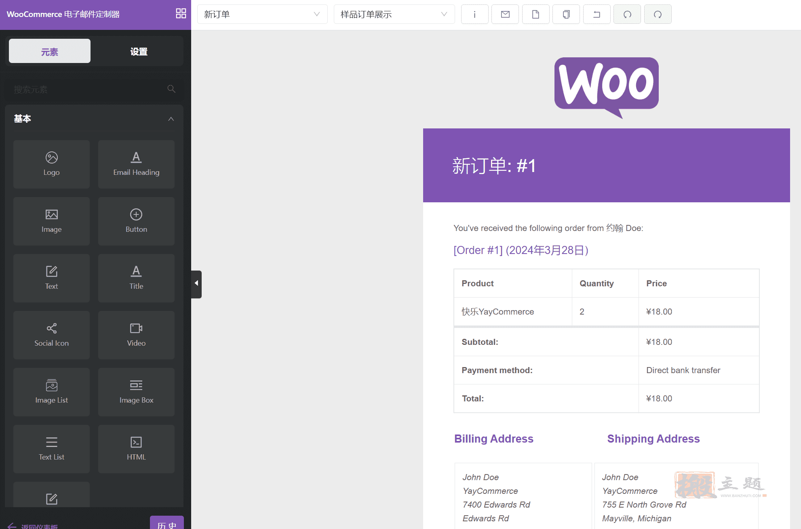Click the redo icon in the toolbar

coord(658,14)
